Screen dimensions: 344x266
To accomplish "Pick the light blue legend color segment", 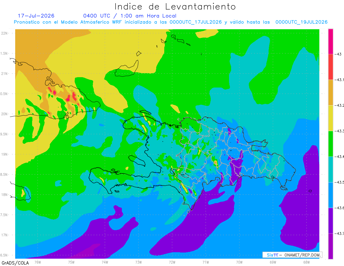I will [x=331, y=195].
